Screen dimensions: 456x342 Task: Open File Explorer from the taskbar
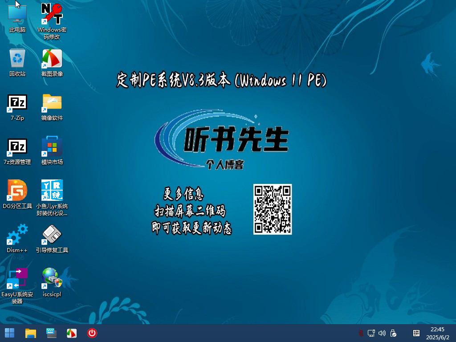pyautogui.click(x=31, y=333)
